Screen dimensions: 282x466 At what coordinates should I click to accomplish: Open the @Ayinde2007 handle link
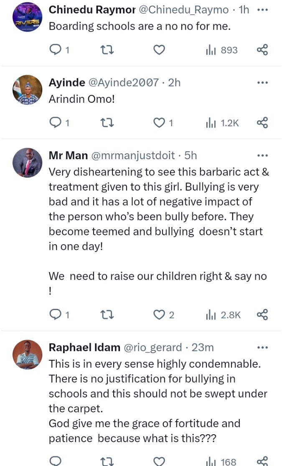click(123, 82)
